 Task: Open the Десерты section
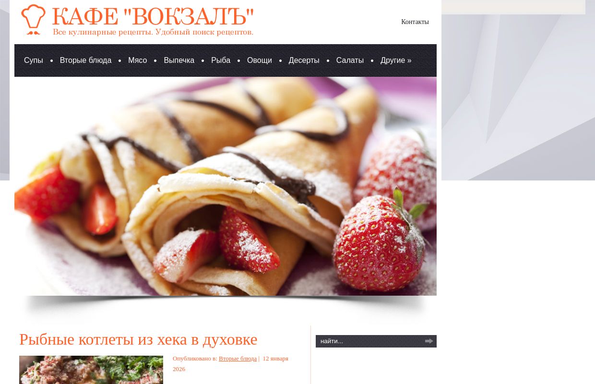pyautogui.click(x=304, y=60)
